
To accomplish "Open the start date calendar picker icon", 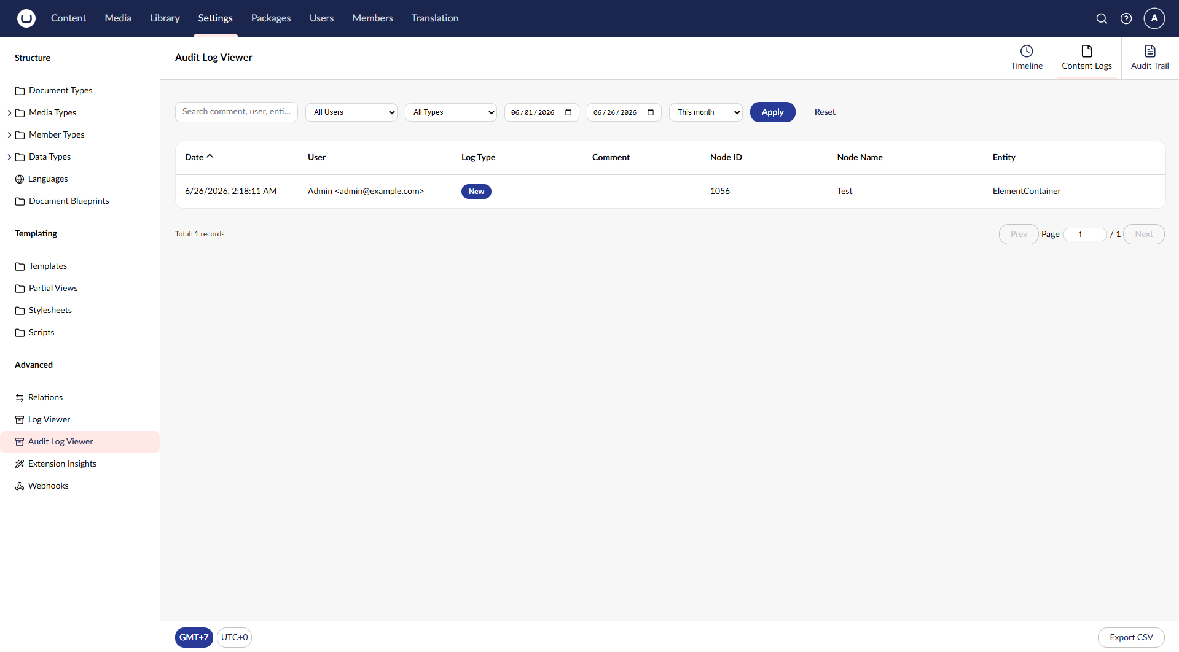I will (568, 112).
